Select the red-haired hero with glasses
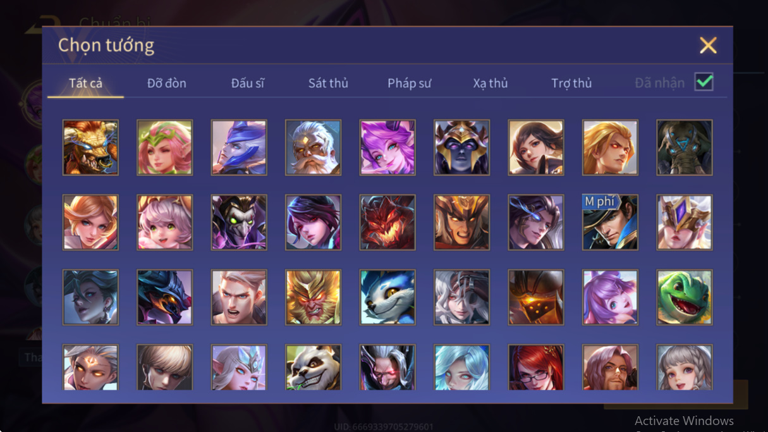 (x=536, y=367)
